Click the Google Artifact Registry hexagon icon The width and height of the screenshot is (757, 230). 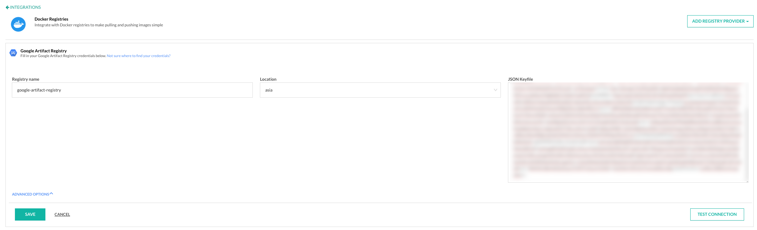13,53
